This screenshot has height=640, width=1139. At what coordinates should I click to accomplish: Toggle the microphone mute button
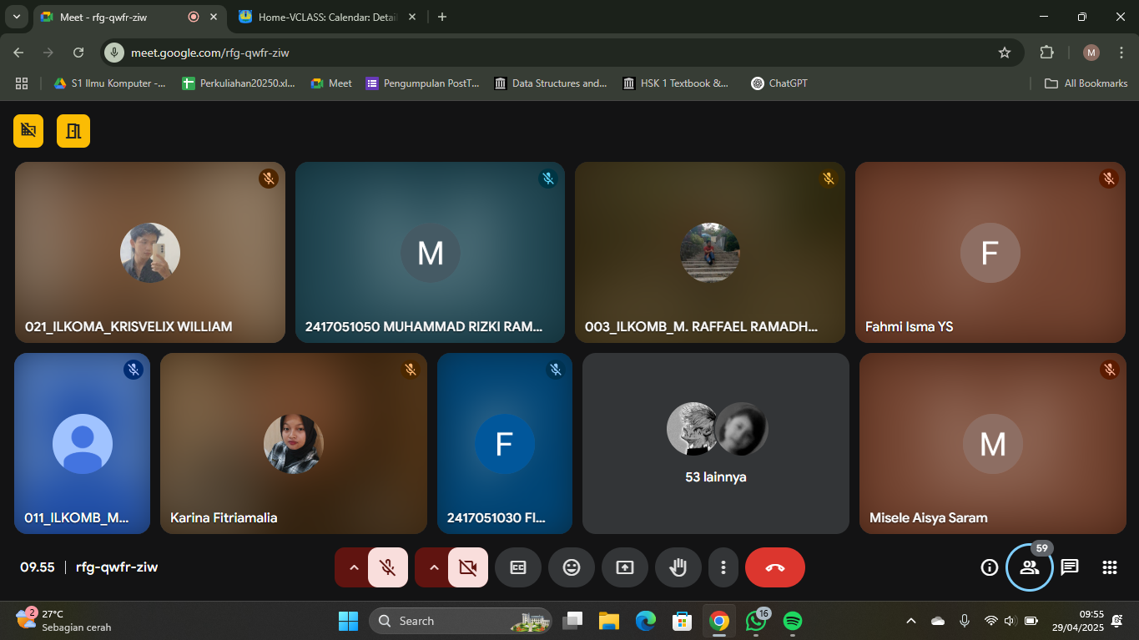(x=388, y=567)
